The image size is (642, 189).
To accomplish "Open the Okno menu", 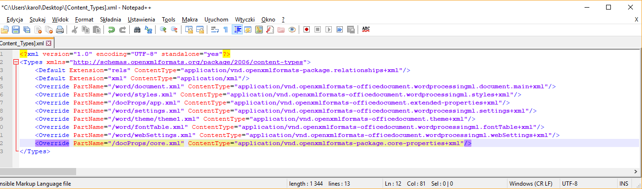I will 268,20.
